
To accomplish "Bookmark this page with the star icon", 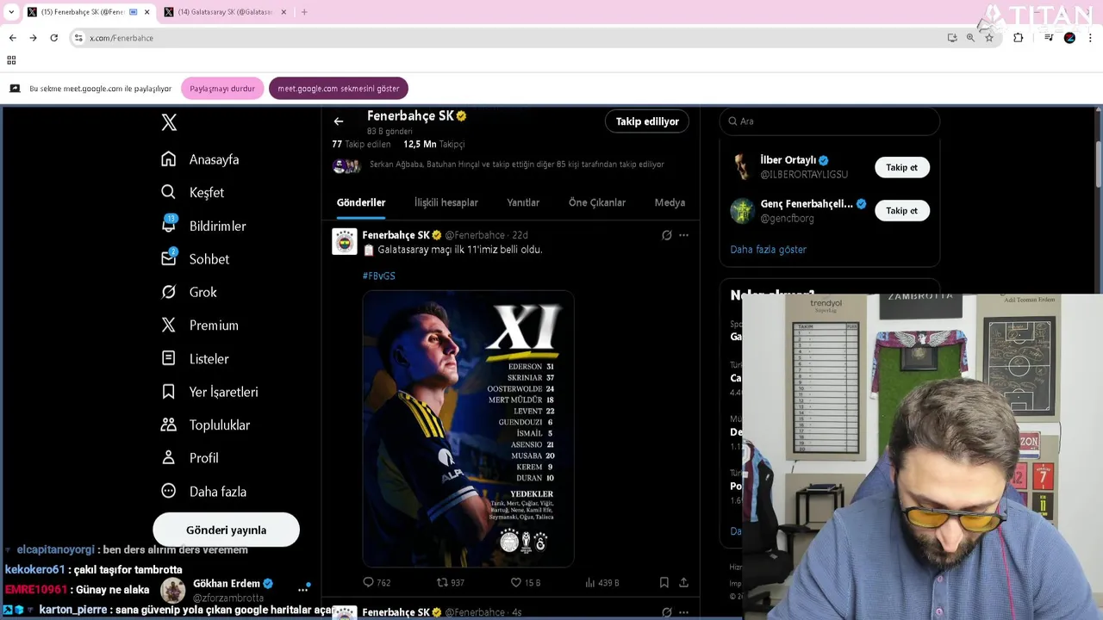I will (989, 38).
